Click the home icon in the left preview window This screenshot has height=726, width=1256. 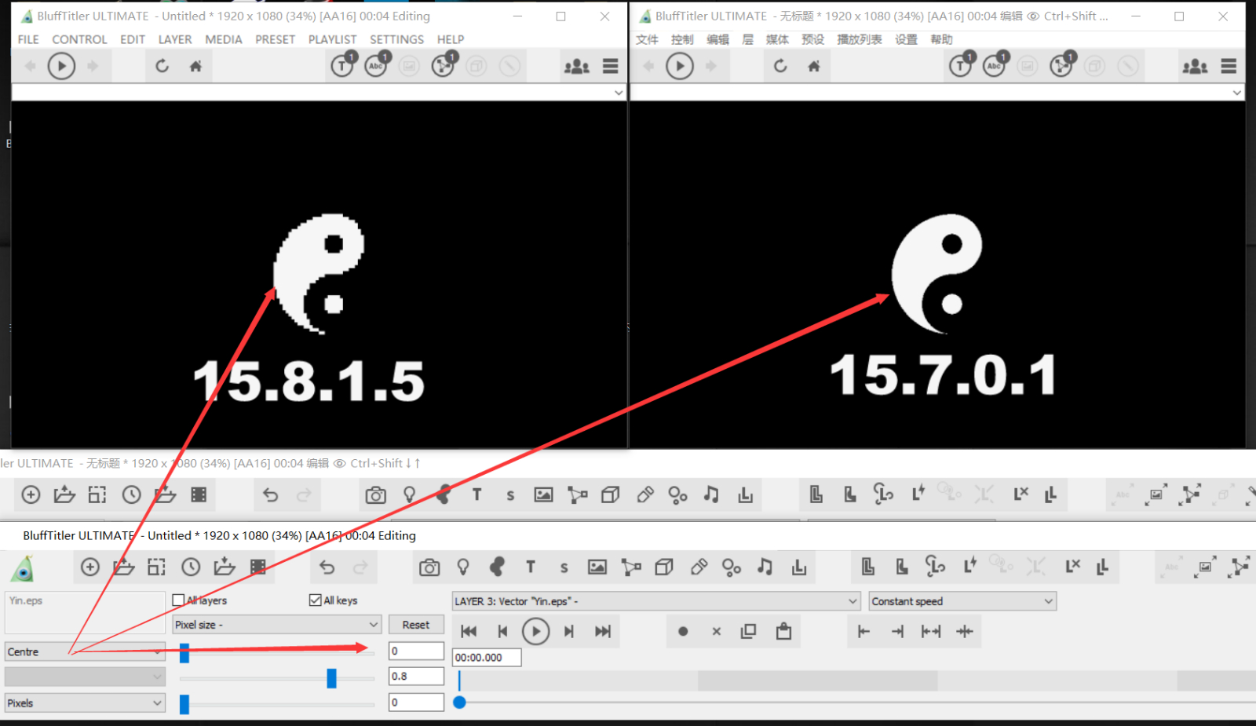tap(195, 66)
